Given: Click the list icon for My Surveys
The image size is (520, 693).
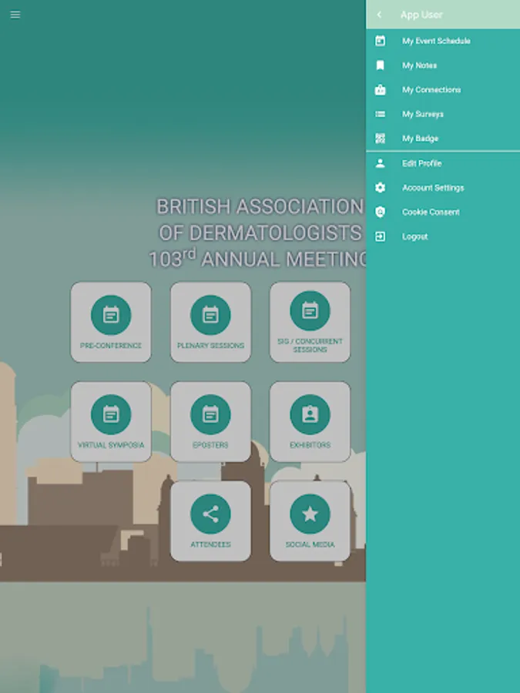Looking at the screenshot, I should point(380,114).
